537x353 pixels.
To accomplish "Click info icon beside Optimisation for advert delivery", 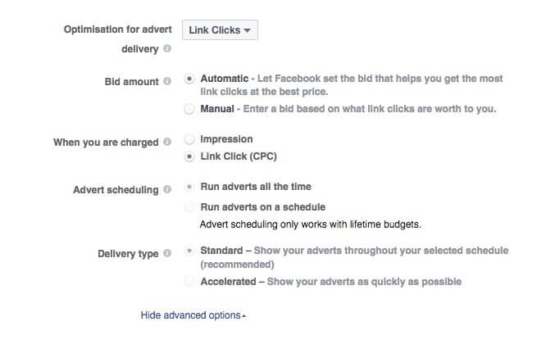I will point(167,49).
